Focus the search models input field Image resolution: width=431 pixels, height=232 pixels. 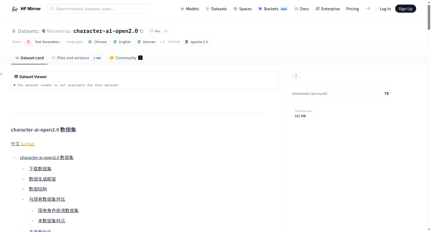coord(99,9)
